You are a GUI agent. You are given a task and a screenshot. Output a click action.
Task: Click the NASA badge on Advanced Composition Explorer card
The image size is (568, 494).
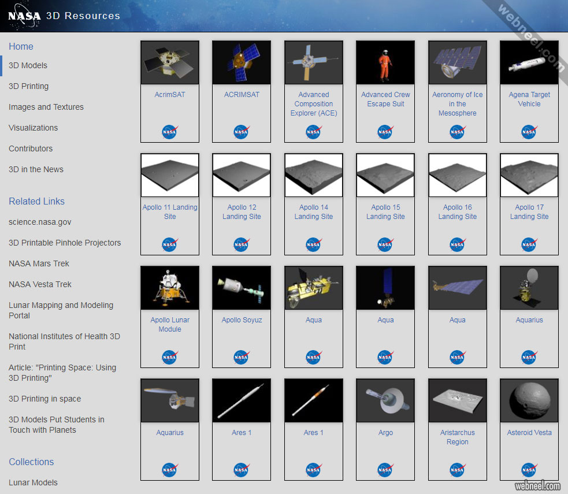pos(313,132)
